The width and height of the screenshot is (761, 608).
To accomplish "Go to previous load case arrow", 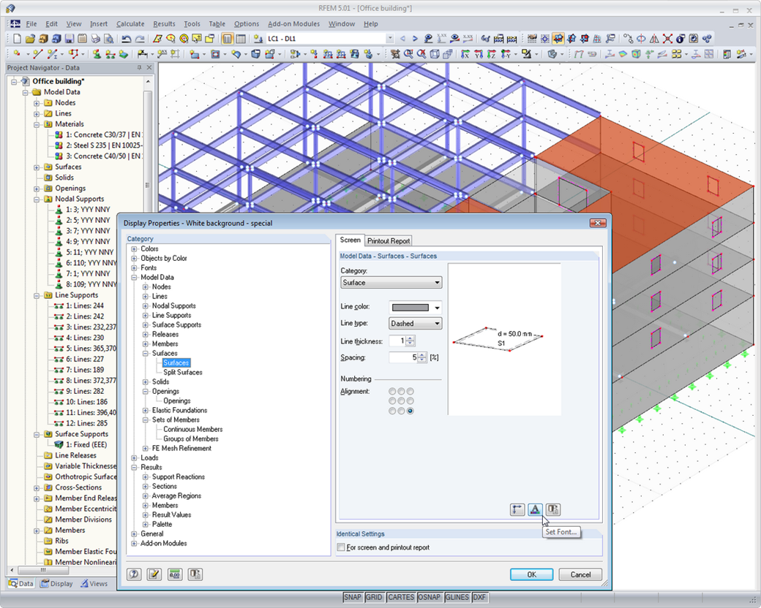I will tap(402, 39).
